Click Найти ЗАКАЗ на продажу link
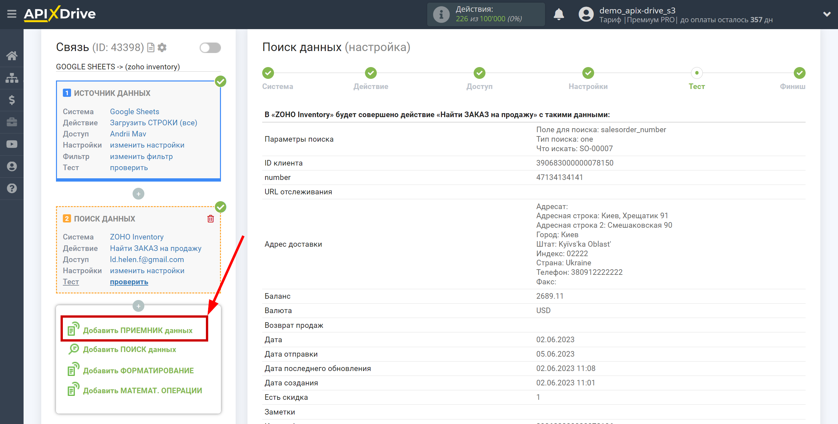 (x=156, y=248)
